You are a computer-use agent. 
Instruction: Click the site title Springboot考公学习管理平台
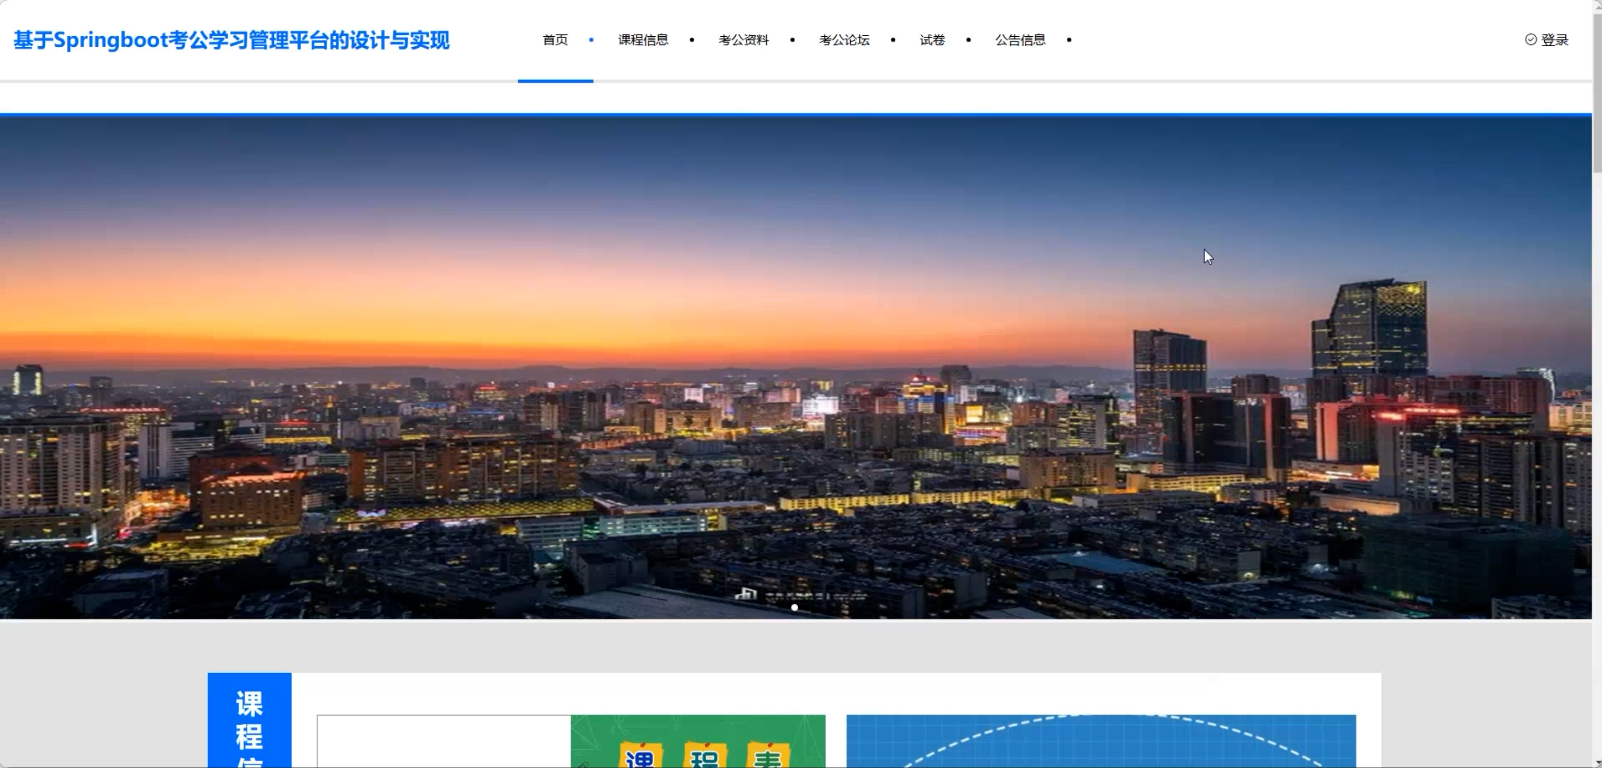pyautogui.click(x=231, y=40)
